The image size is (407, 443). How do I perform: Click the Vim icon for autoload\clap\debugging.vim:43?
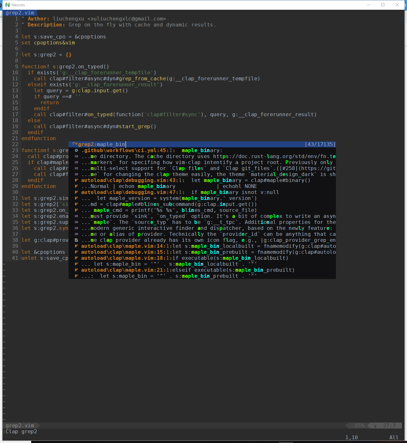[x=76, y=180]
